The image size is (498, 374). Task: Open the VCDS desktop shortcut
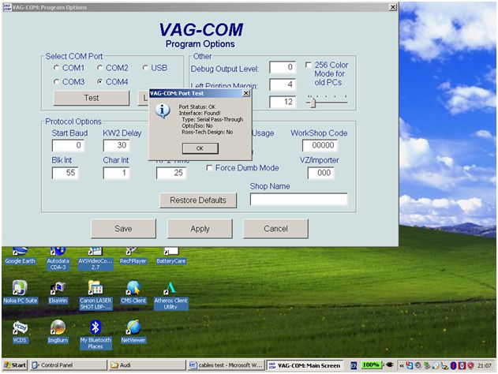(20, 332)
